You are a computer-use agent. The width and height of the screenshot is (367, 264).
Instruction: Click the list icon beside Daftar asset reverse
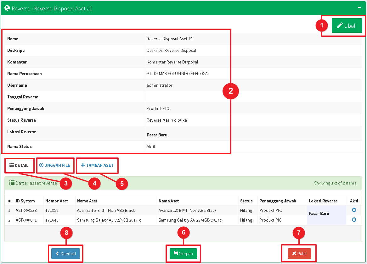12,183
